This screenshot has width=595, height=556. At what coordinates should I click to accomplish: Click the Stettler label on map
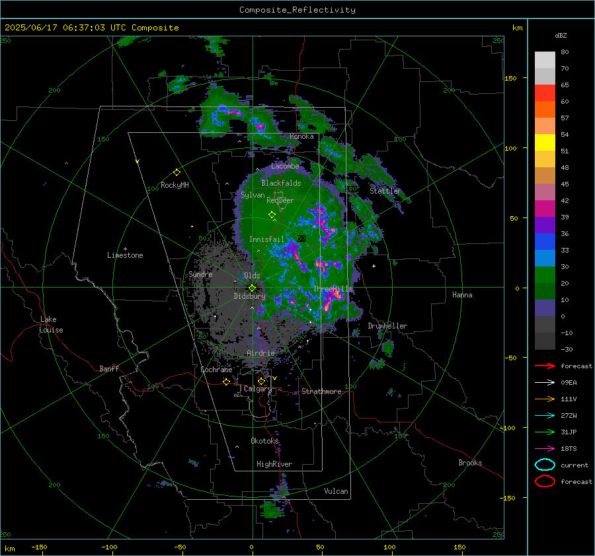point(385,191)
